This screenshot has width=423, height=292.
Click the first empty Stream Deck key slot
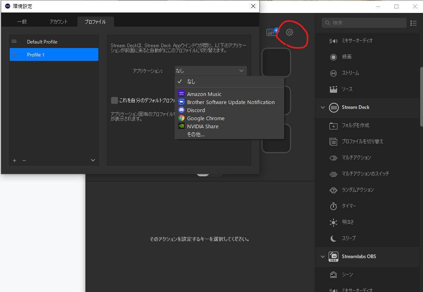click(276, 63)
